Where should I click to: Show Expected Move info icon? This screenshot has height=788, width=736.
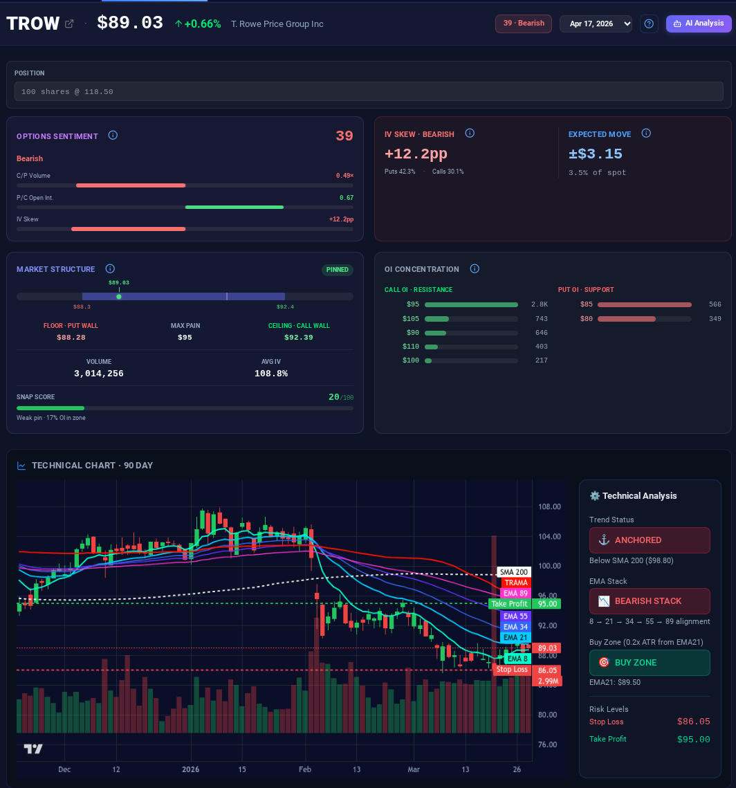[x=646, y=133]
